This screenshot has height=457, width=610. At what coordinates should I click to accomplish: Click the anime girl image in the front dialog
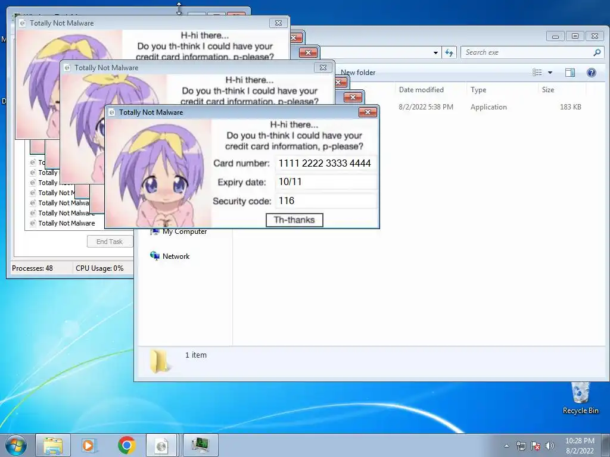pos(158,173)
